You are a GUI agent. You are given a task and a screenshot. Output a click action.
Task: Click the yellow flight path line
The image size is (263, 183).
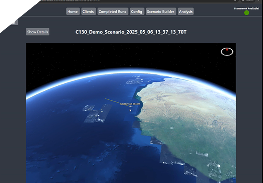coord(112,101)
